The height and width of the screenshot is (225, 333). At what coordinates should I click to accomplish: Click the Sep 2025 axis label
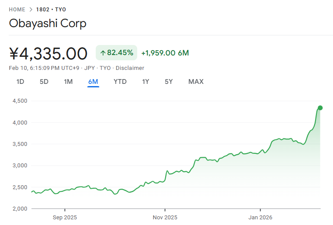[x=64, y=217]
